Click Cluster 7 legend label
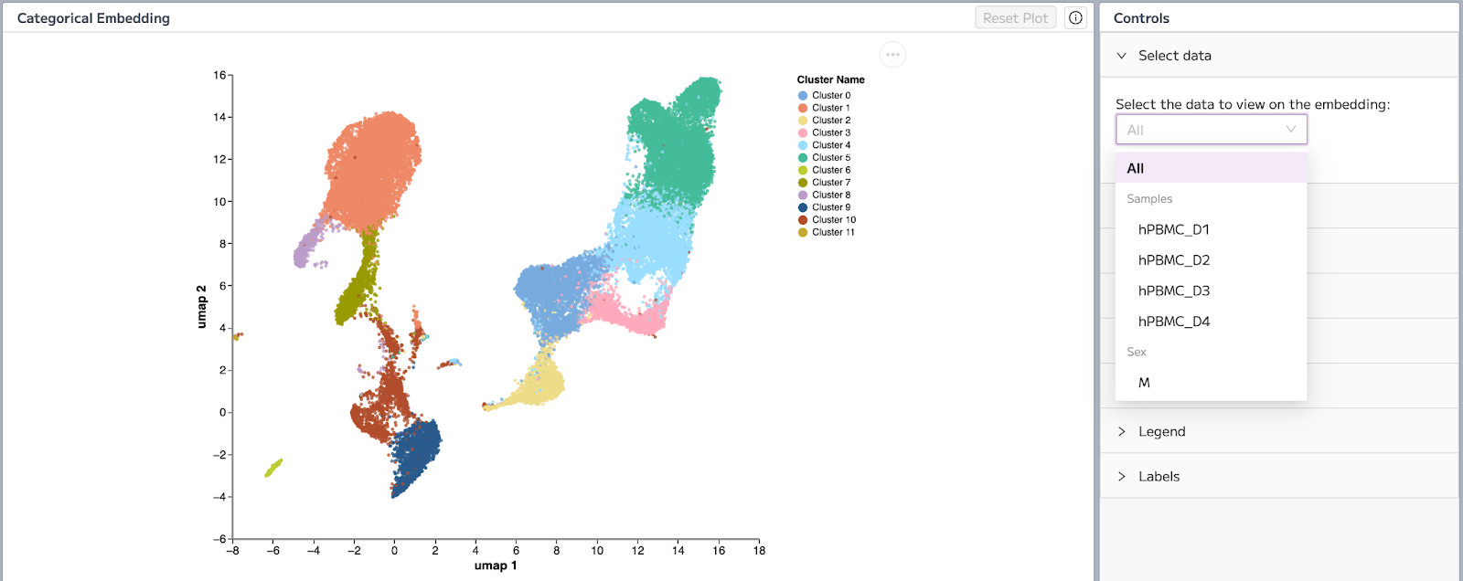 (831, 183)
